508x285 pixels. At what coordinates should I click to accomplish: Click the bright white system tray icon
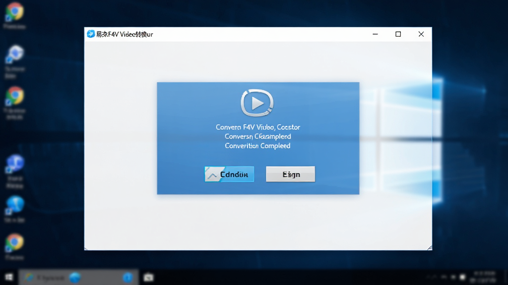(463, 277)
